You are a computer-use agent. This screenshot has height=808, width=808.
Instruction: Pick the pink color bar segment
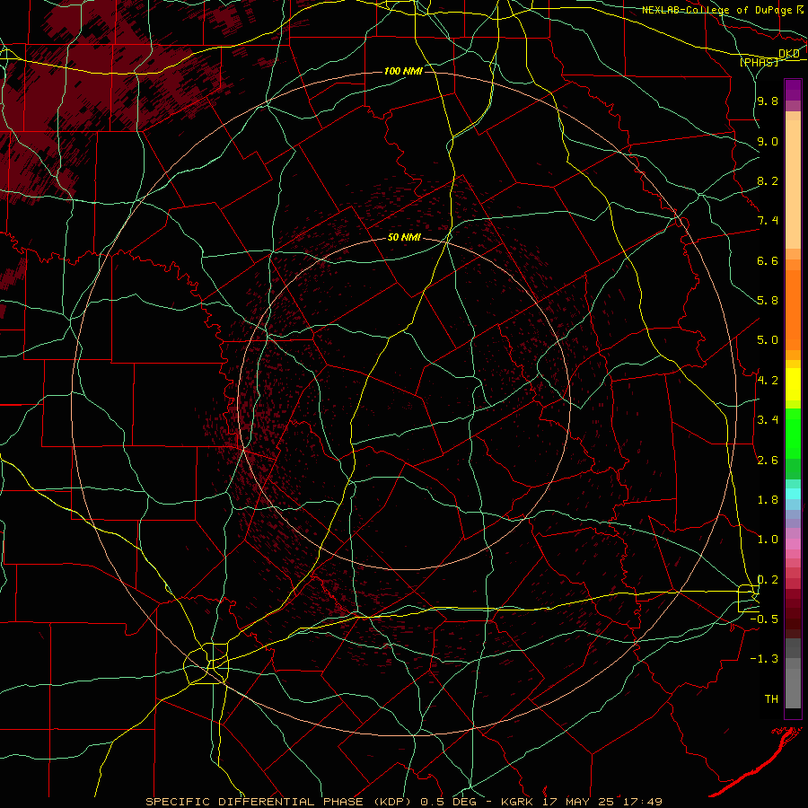793,544
